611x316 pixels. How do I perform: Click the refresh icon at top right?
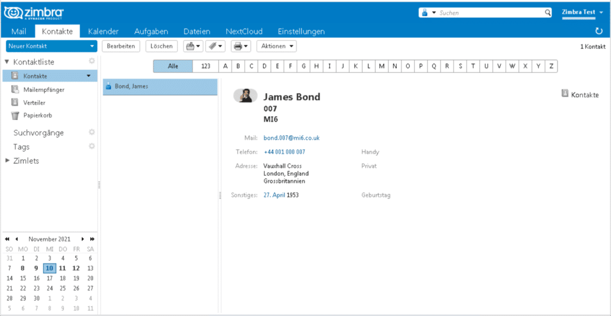point(599,31)
